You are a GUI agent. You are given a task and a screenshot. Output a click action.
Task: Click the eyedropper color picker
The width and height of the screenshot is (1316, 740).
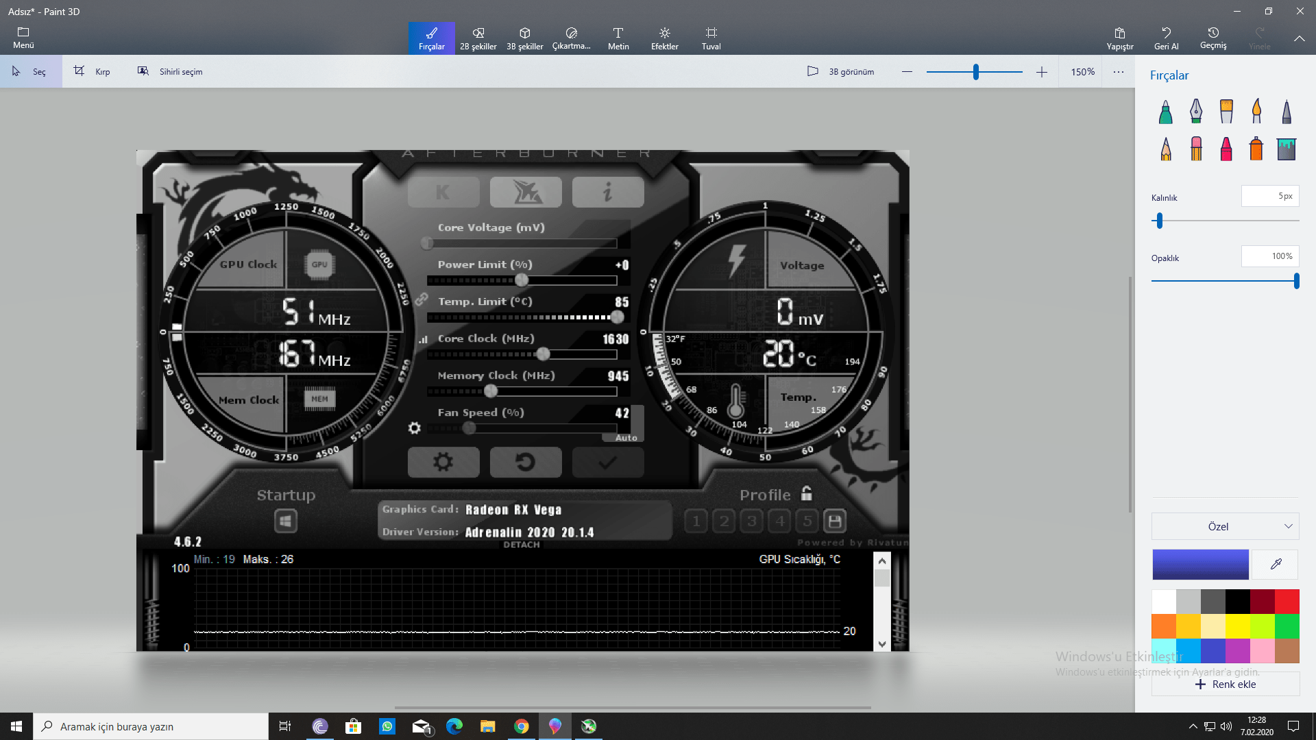[1276, 565]
